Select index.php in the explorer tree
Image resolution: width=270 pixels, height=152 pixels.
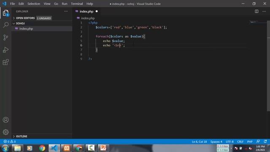coord(42,29)
